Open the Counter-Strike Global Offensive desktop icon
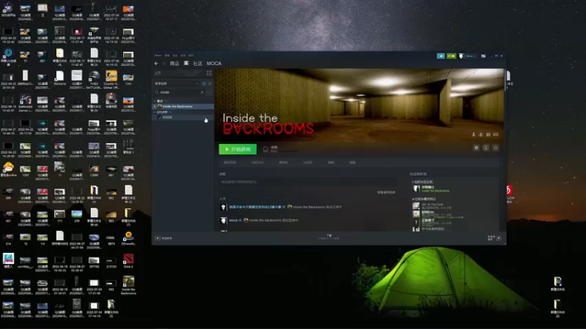The image size is (586, 329). (111, 78)
